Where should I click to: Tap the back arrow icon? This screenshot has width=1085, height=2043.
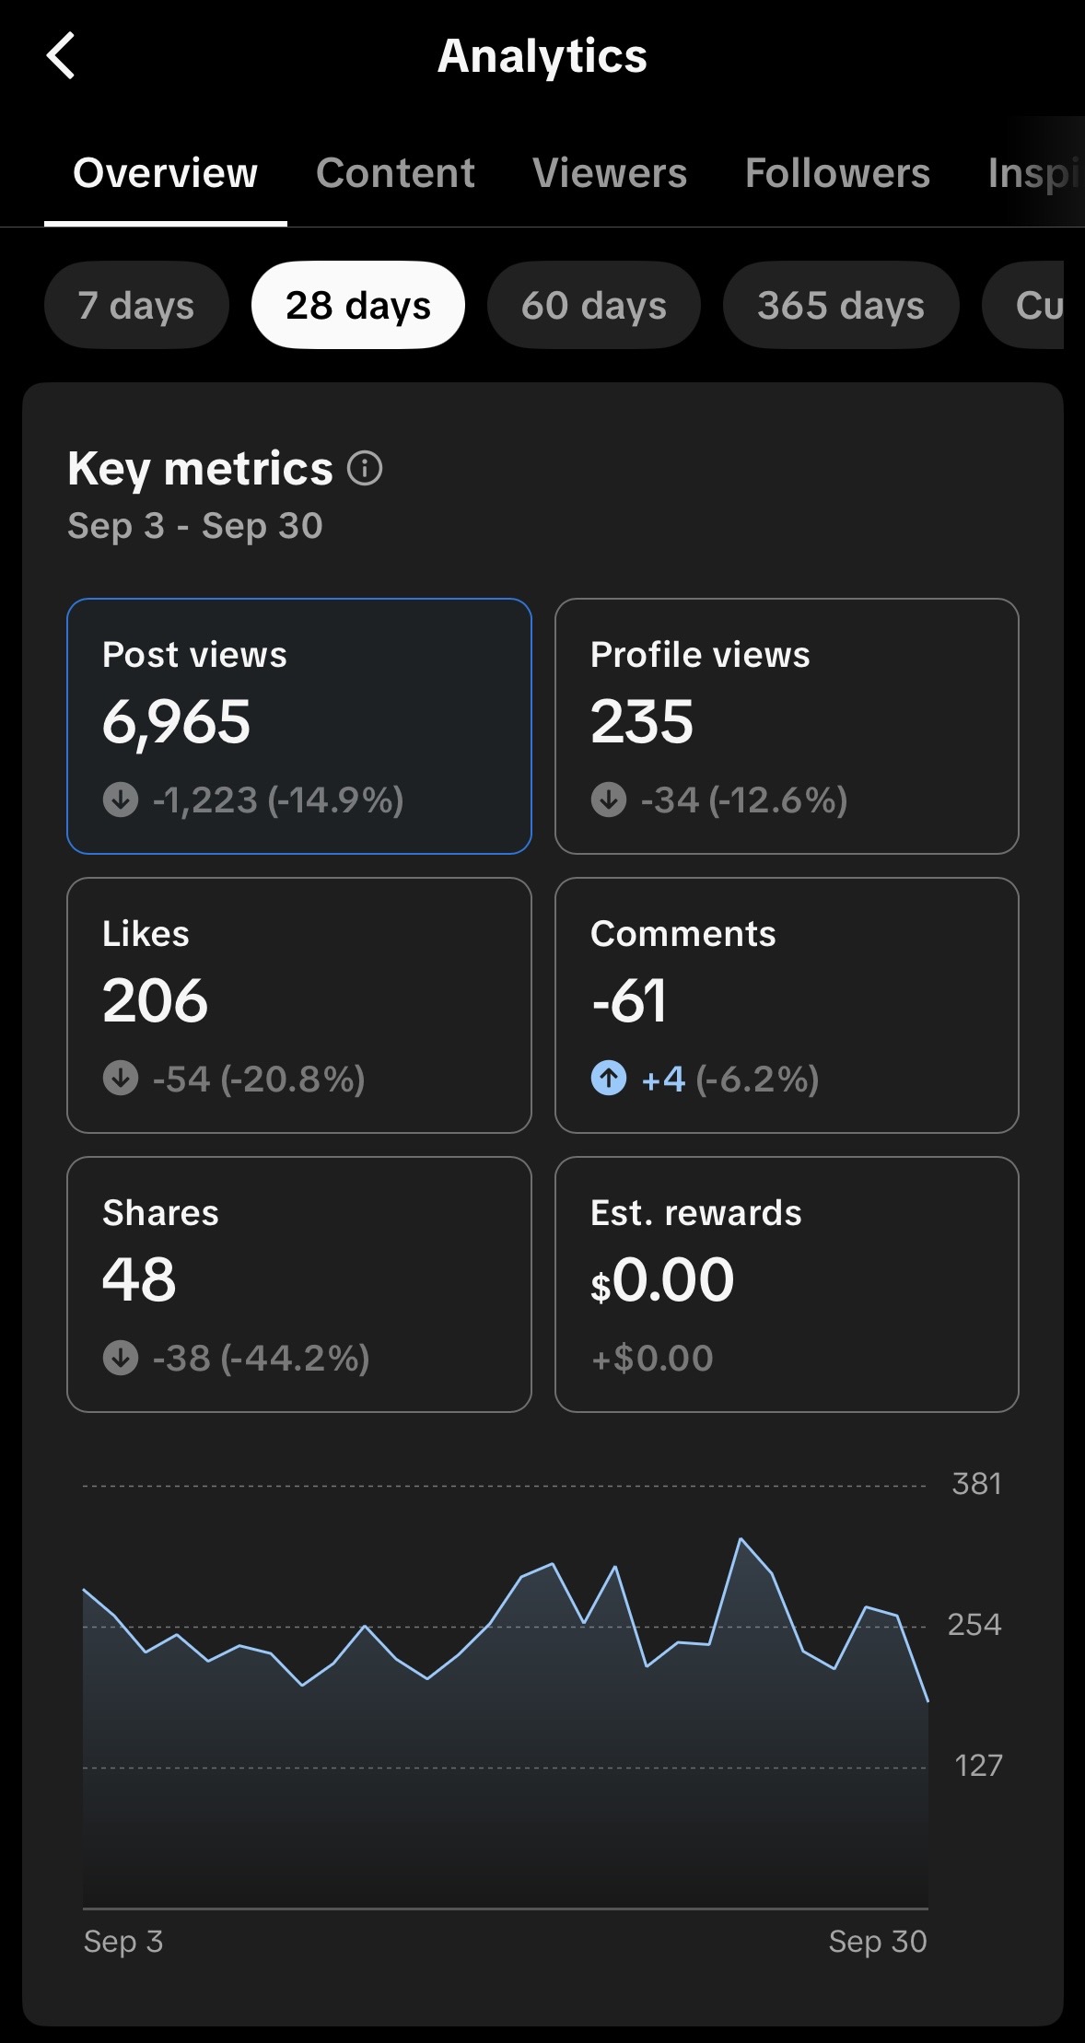pos(61,56)
